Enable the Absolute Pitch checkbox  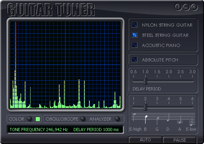pos(135,59)
